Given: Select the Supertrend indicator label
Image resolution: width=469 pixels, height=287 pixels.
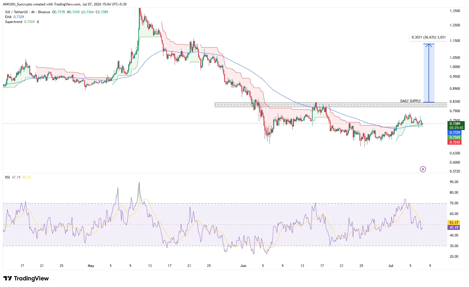Looking at the screenshot, I should coord(13,22).
